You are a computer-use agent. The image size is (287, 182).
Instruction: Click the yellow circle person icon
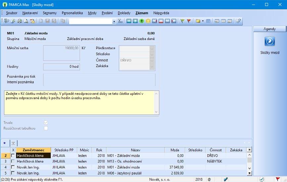coord(148,21)
